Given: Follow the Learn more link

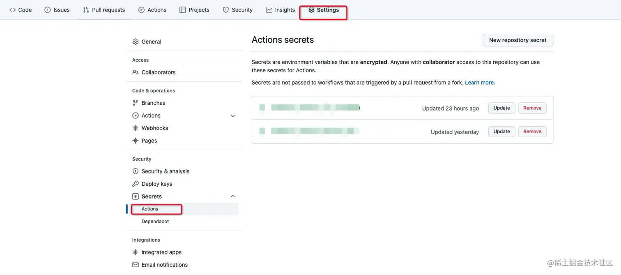Looking at the screenshot, I should (479, 83).
